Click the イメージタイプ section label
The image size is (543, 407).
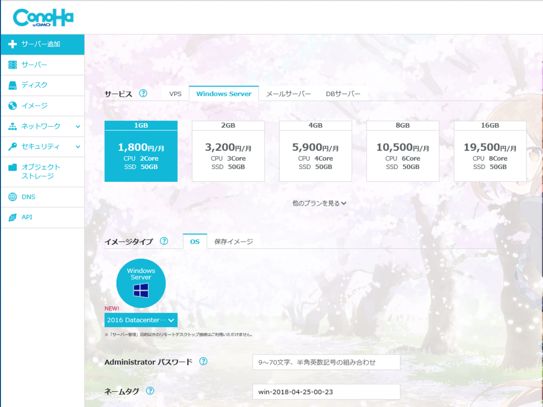(129, 242)
